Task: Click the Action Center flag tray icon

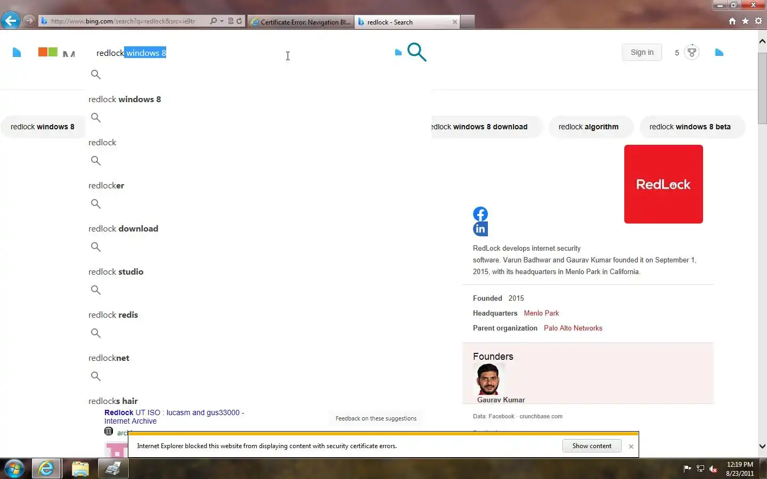Action: tap(687, 469)
